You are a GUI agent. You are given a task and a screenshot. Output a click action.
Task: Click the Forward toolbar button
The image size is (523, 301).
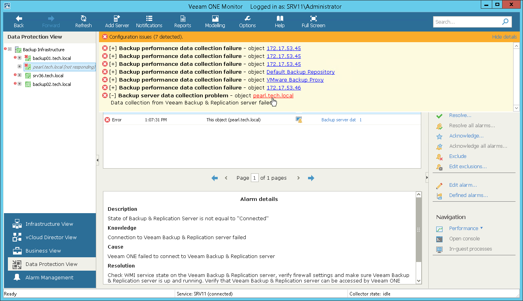(x=51, y=22)
